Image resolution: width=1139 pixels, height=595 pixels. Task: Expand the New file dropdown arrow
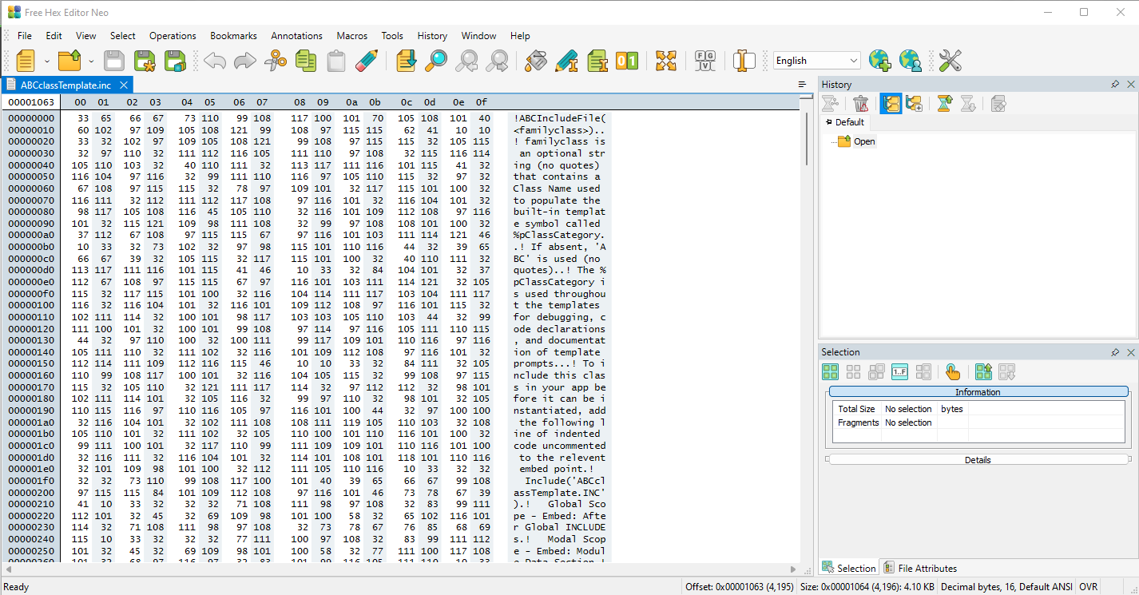click(47, 61)
